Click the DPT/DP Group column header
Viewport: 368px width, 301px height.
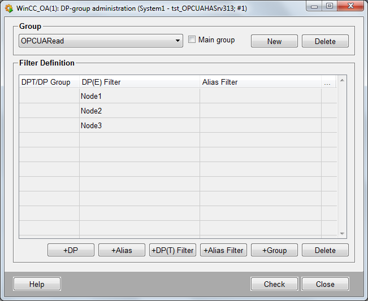point(46,82)
